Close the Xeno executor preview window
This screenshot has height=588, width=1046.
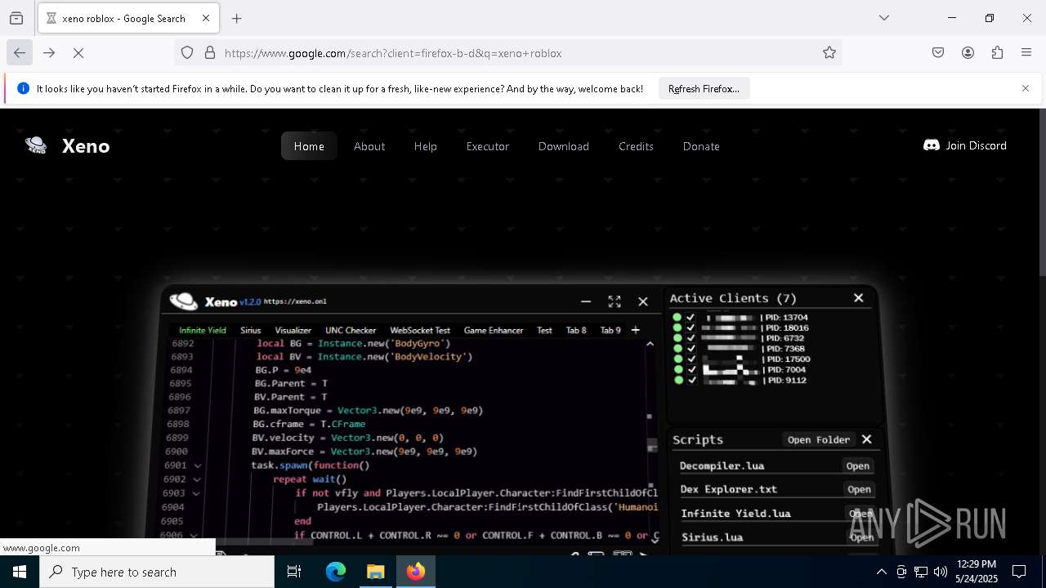coord(643,301)
